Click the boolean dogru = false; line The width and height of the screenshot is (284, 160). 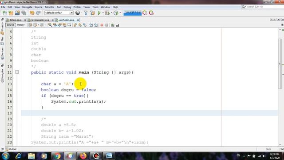point(68,90)
